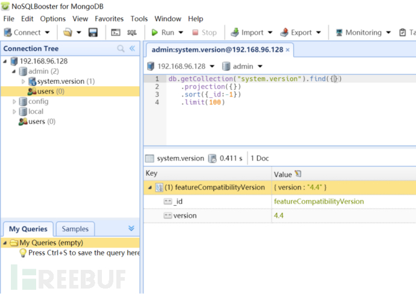Open the Window menu

coord(168,19)
